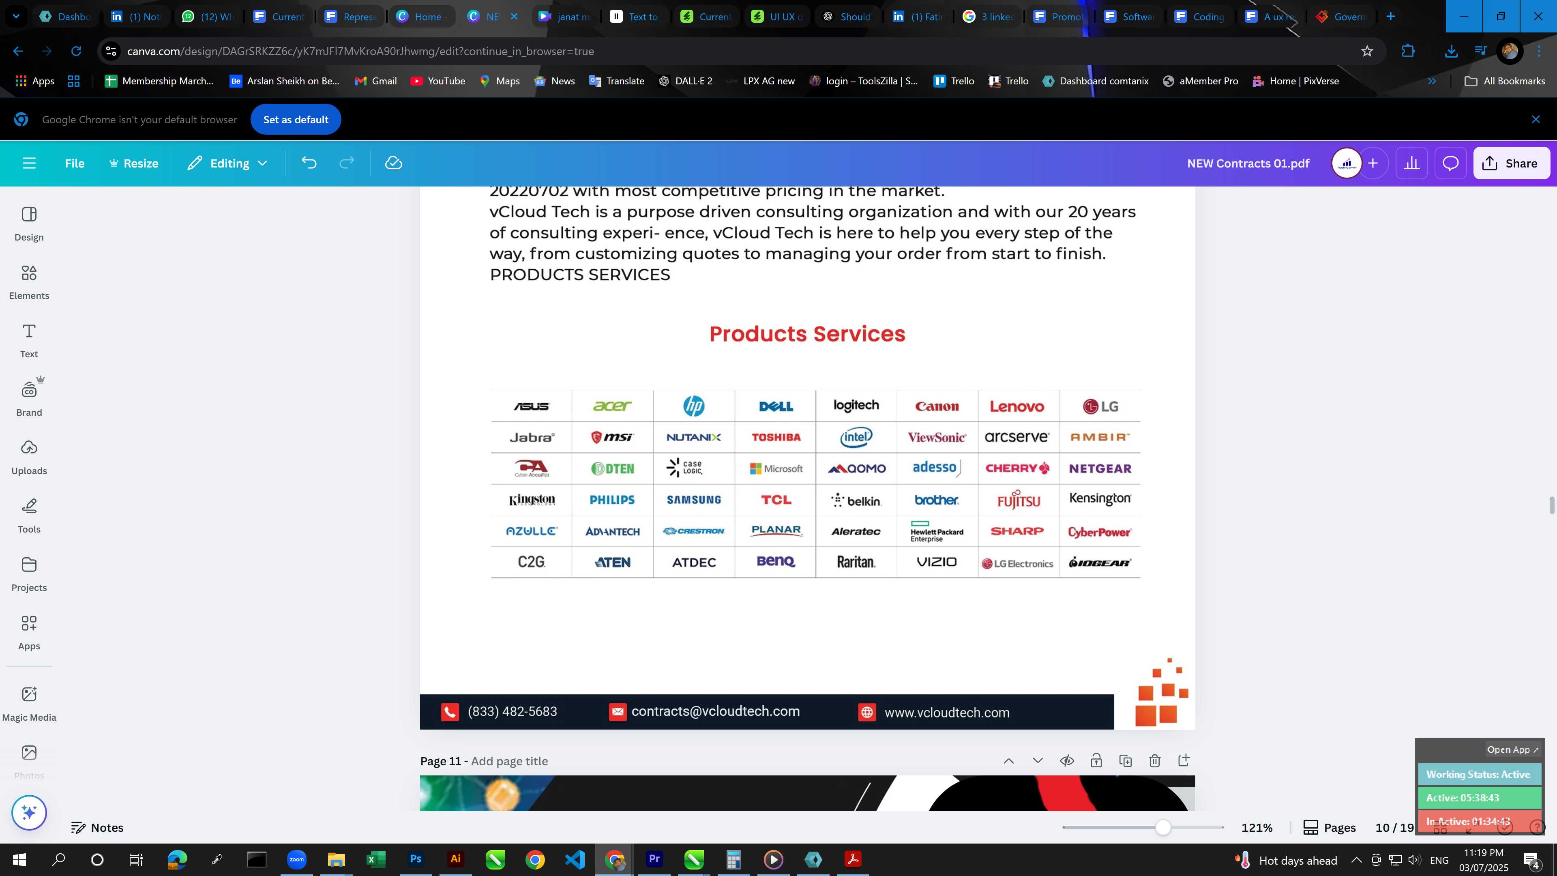The width and height of the screenshot is (1557, 876).
Task: Click the Share button
Action: [x=1512, y=163]
